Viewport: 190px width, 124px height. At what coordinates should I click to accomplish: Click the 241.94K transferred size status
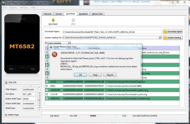(73, 116)
